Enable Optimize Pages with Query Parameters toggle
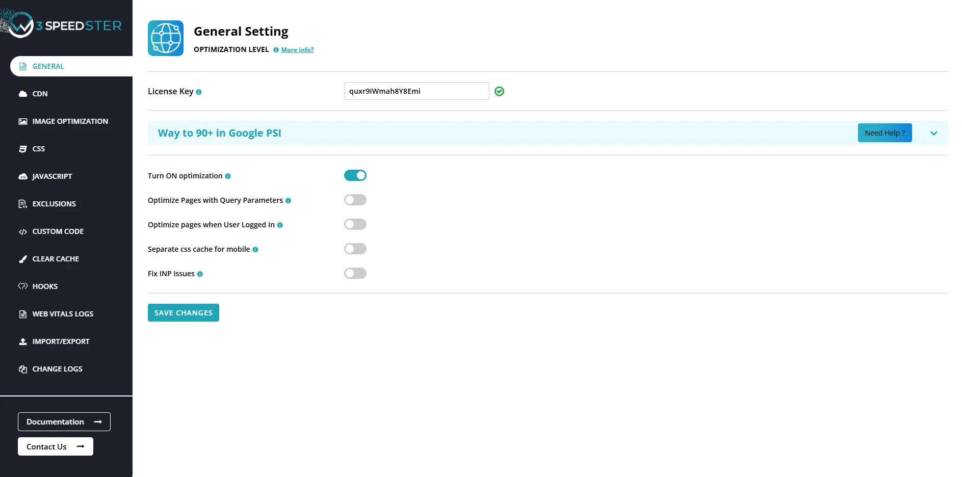Viewport: 962px width, 477px height. [355, 200]
